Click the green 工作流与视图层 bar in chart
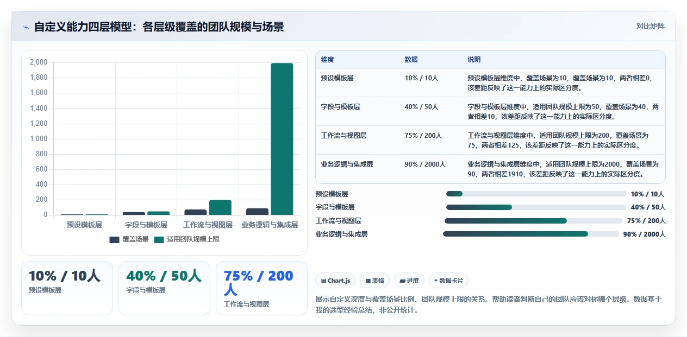This screenshot has width=687, height=337. click(x=220, y=207)
